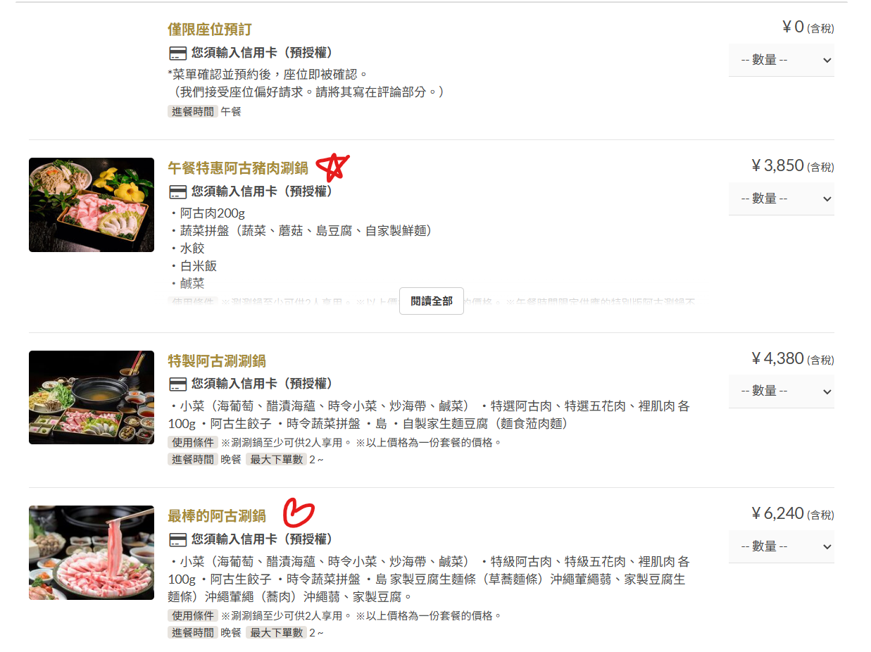The image size is (871, 652).
Task: View the 最棒的阿古涮鍋 pork photo
Action: [92, 553]
